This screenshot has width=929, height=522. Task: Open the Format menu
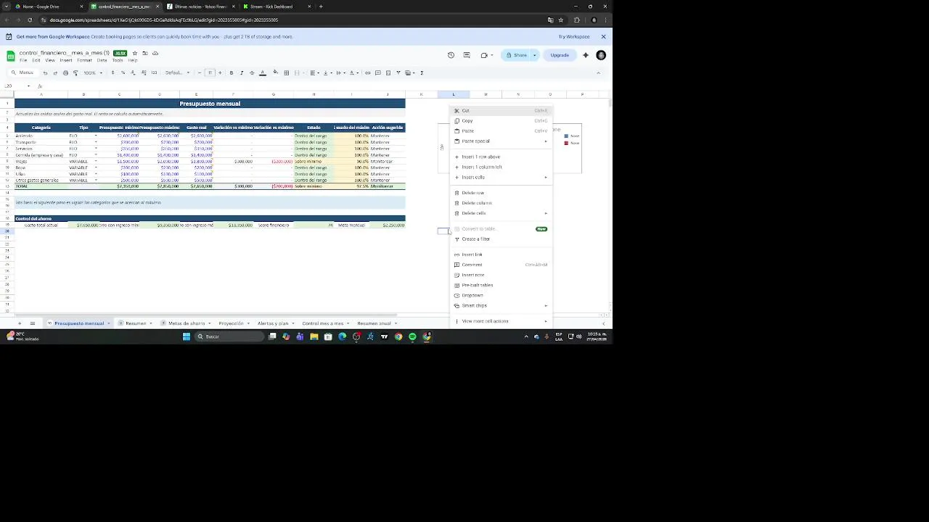(84, 60)
